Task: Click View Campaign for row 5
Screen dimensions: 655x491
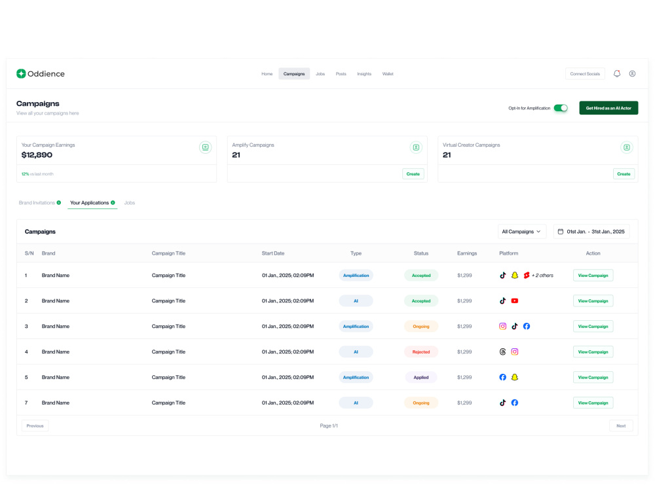Action: 593,377
